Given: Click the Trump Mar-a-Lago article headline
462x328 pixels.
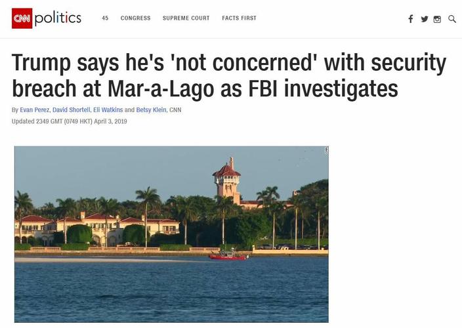Looking at the screenshot, I should pos(230,76).
